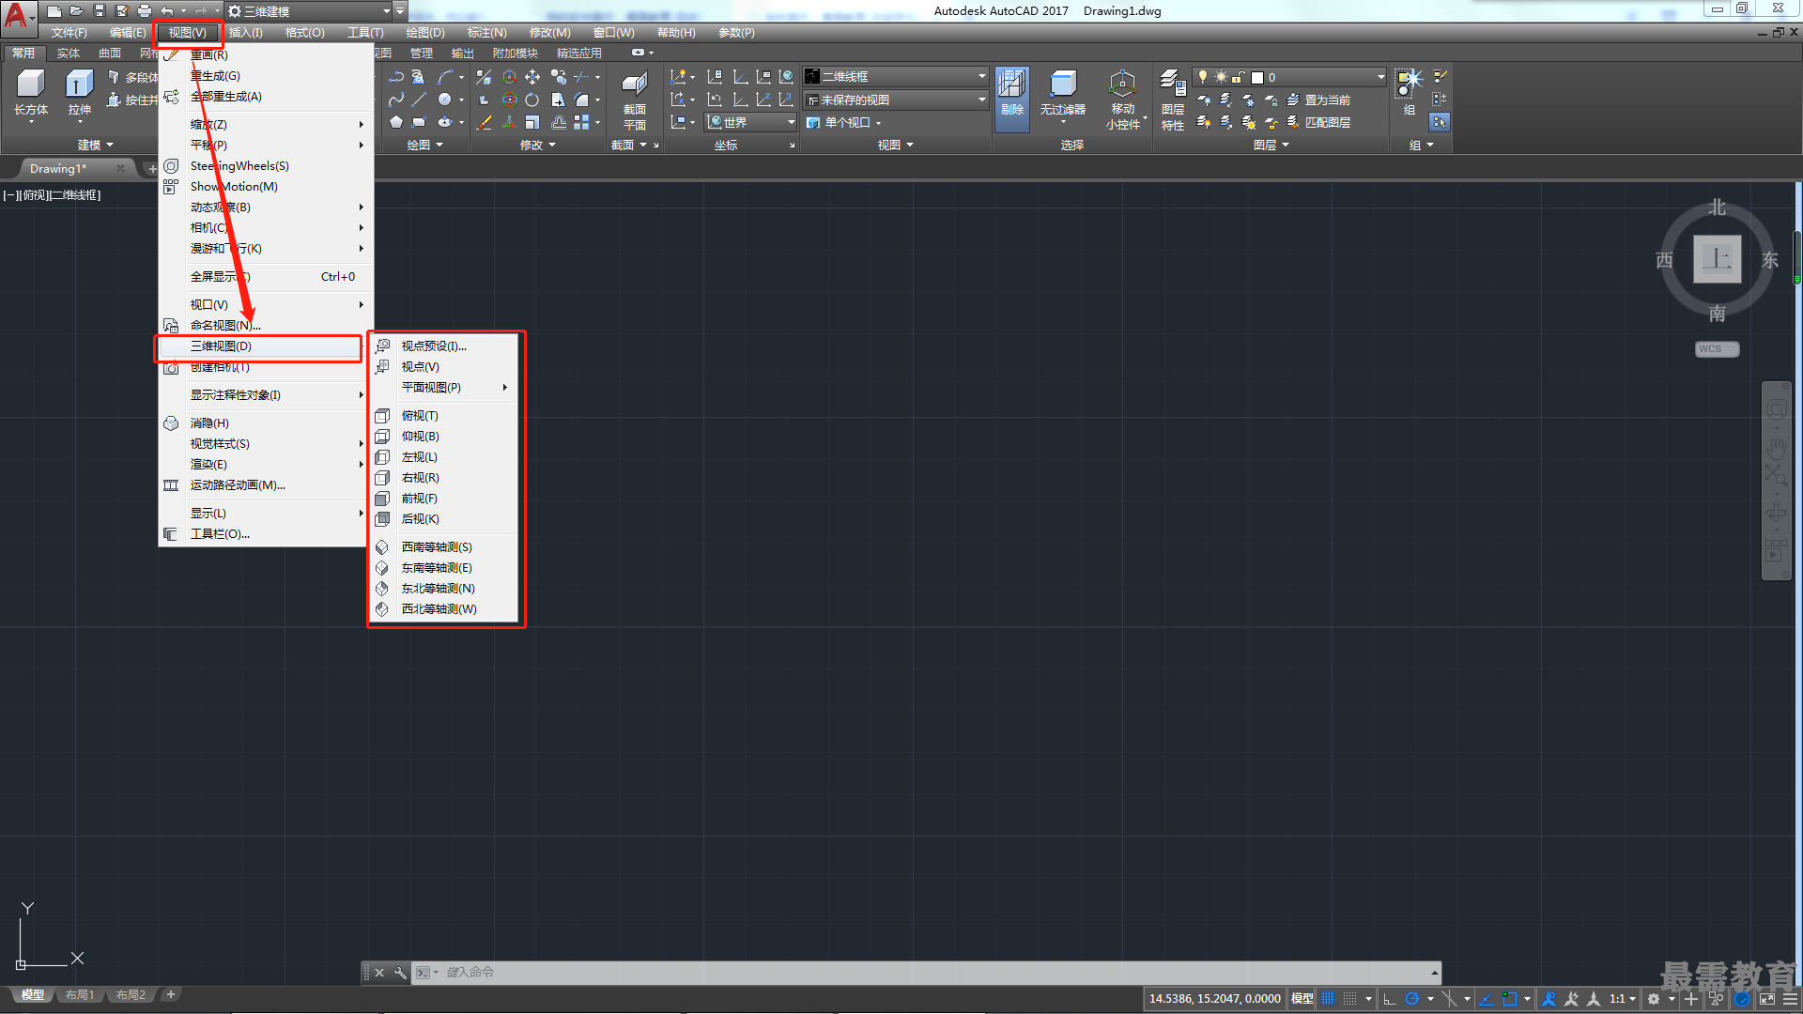
Task: Open the 1:1 annotation scale dropdown
Action: coord(1623,999)
